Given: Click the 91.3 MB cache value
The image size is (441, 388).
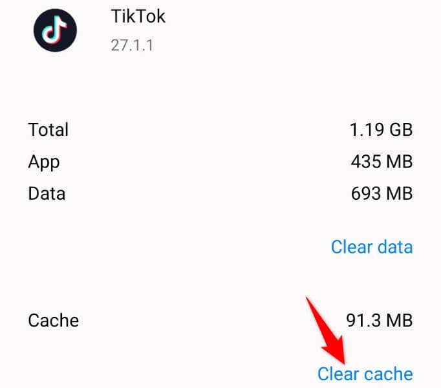Looking at the screenshot, I should (x=380, y=321).
